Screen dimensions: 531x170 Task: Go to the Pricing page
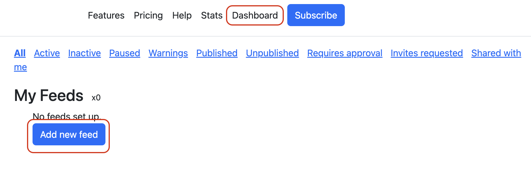pos(148,15)
